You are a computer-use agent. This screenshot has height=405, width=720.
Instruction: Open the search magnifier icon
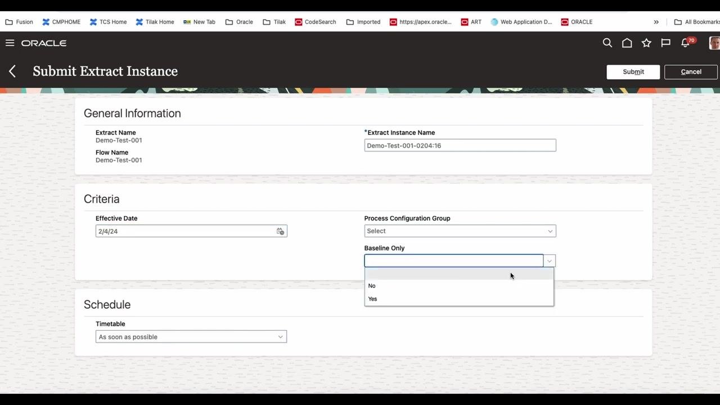tap(607, 43)
